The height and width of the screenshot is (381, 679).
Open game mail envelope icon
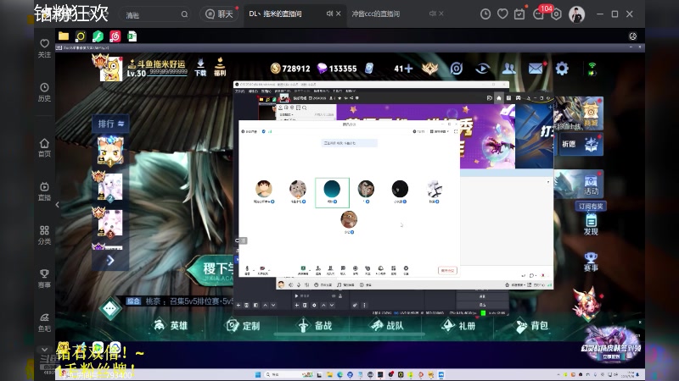536,69
